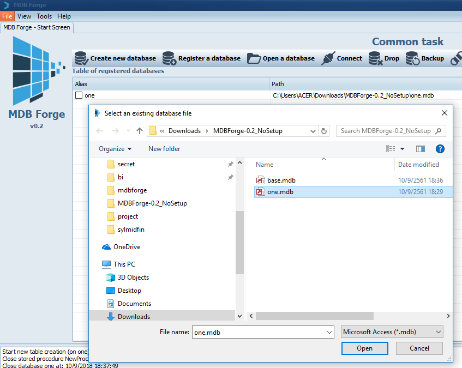The image size is (462, 368).
Task: Click the Drop database icon
Action: tap(375, 58)
